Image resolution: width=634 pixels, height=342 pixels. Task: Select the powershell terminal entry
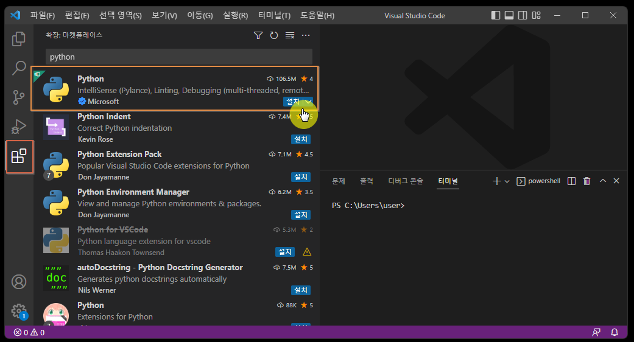538,181
